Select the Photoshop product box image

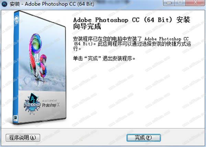pos(39,67)
